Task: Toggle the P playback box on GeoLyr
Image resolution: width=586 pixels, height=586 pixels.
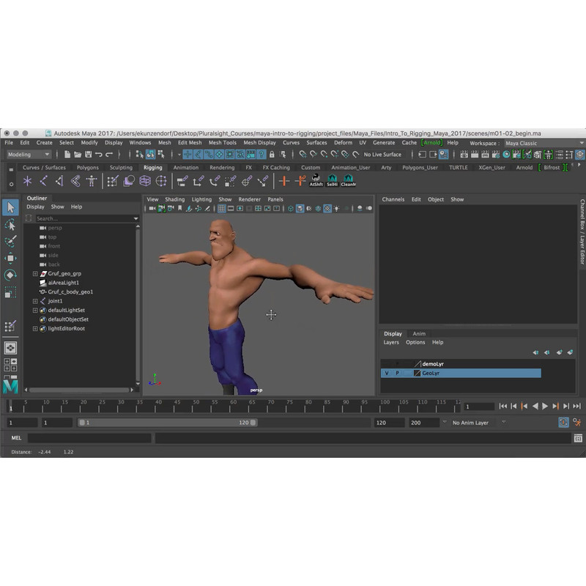Action: coord(398,373)
